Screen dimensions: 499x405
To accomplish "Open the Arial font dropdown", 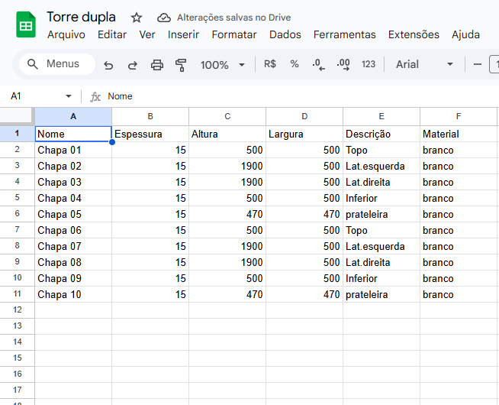I will [425, 64].
